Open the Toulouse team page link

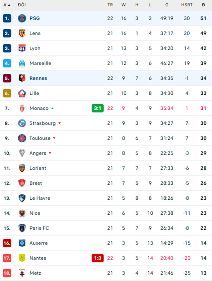(x=40, y=138)
